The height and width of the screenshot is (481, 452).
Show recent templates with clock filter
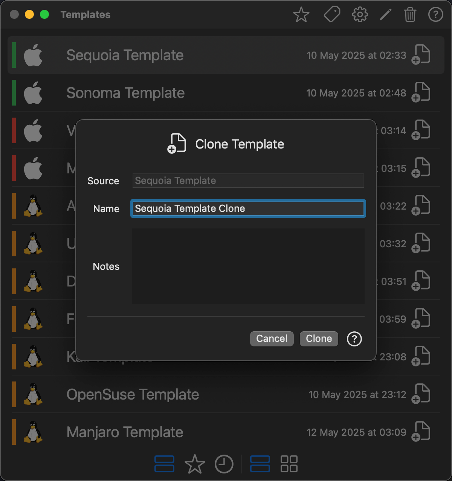point(224,464)
